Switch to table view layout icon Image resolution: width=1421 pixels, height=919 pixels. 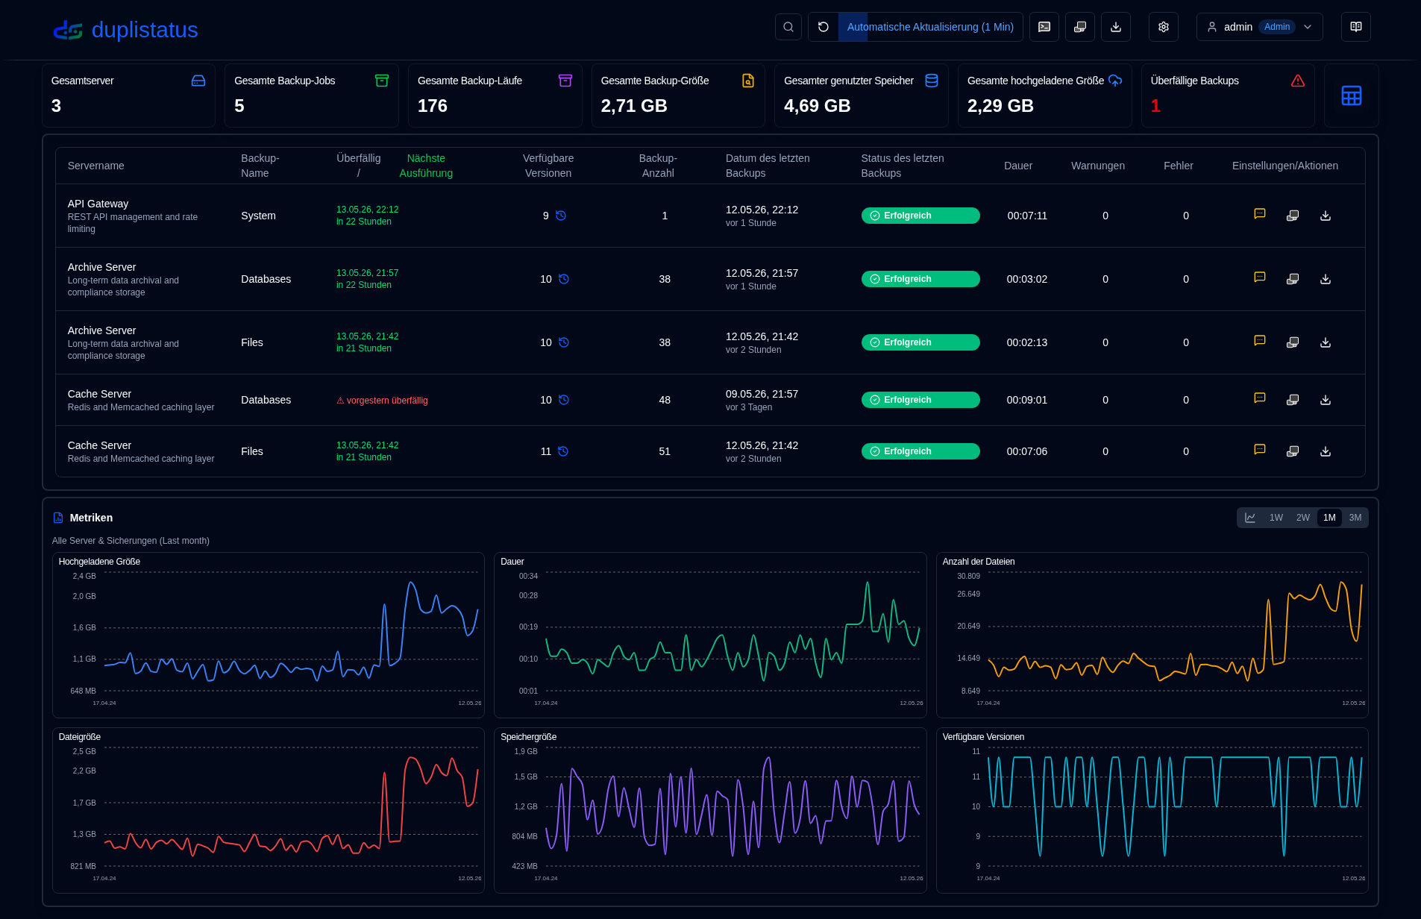coord(1352,95)
